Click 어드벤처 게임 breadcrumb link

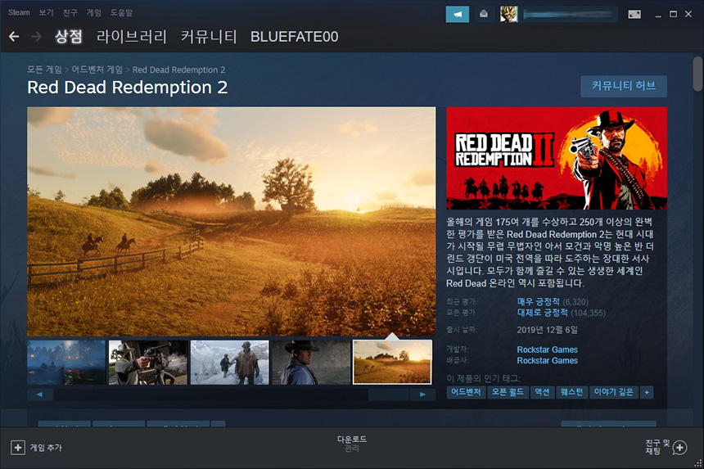click(x=97, y=70)
